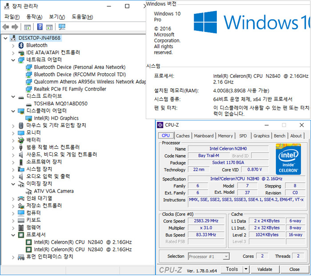Click the Windows logo in the version panel
The width and height of the screenshot is (311, 276).
click(205, 22)
